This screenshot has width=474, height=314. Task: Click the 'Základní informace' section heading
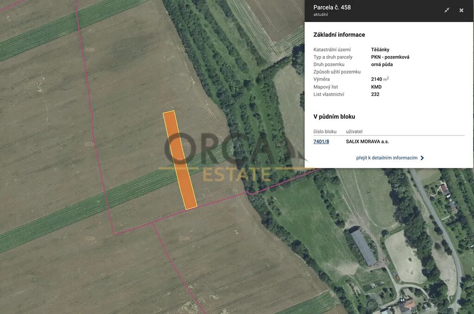click(339, 35)
